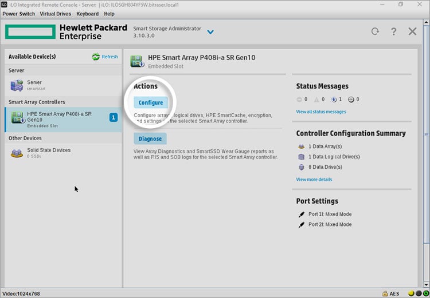
Task: Click the informational status icon showing 1
Action: pyautogui.click(x=334, y=100)
